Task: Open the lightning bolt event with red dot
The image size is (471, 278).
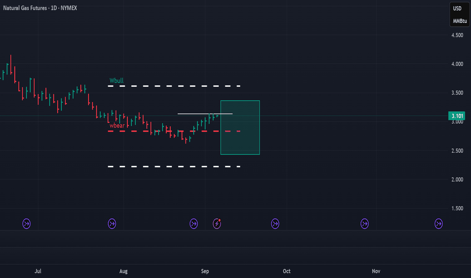Action: tap(217, 223)
